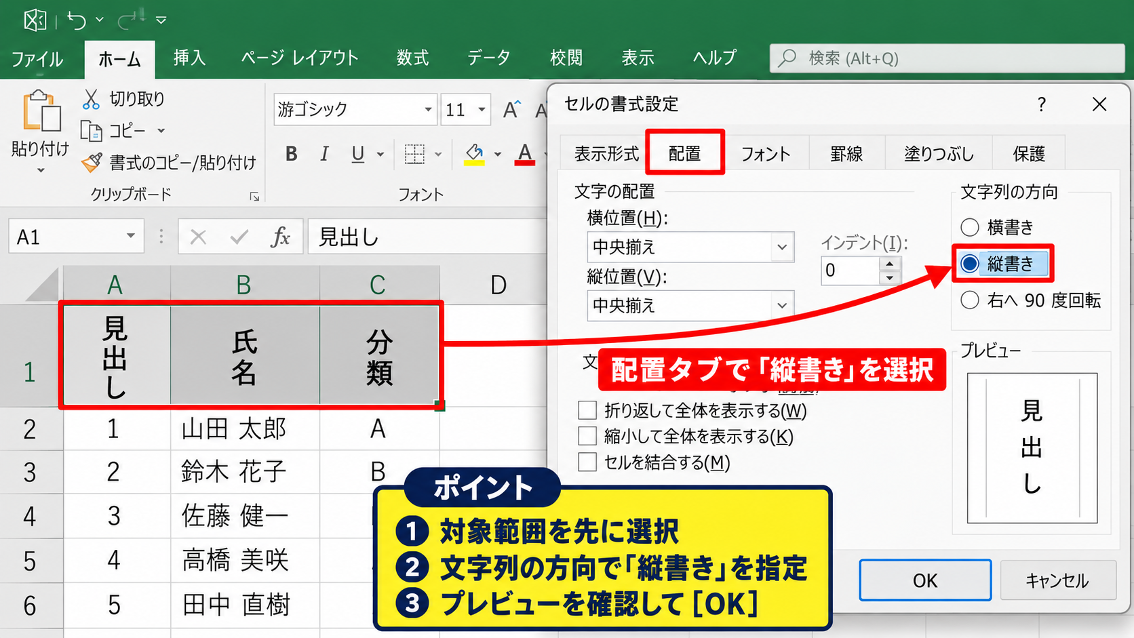Open the Clipboard group dialog launcher
Viewport: 1134px width, 638px height.
point(254,197)
